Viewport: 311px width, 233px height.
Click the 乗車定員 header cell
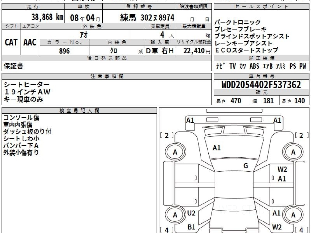tap(160, 26)
